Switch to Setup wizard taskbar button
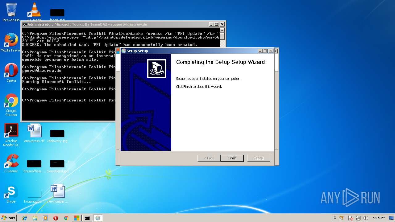The width and height of the screenshot is (395, 222). click(98, 218)
